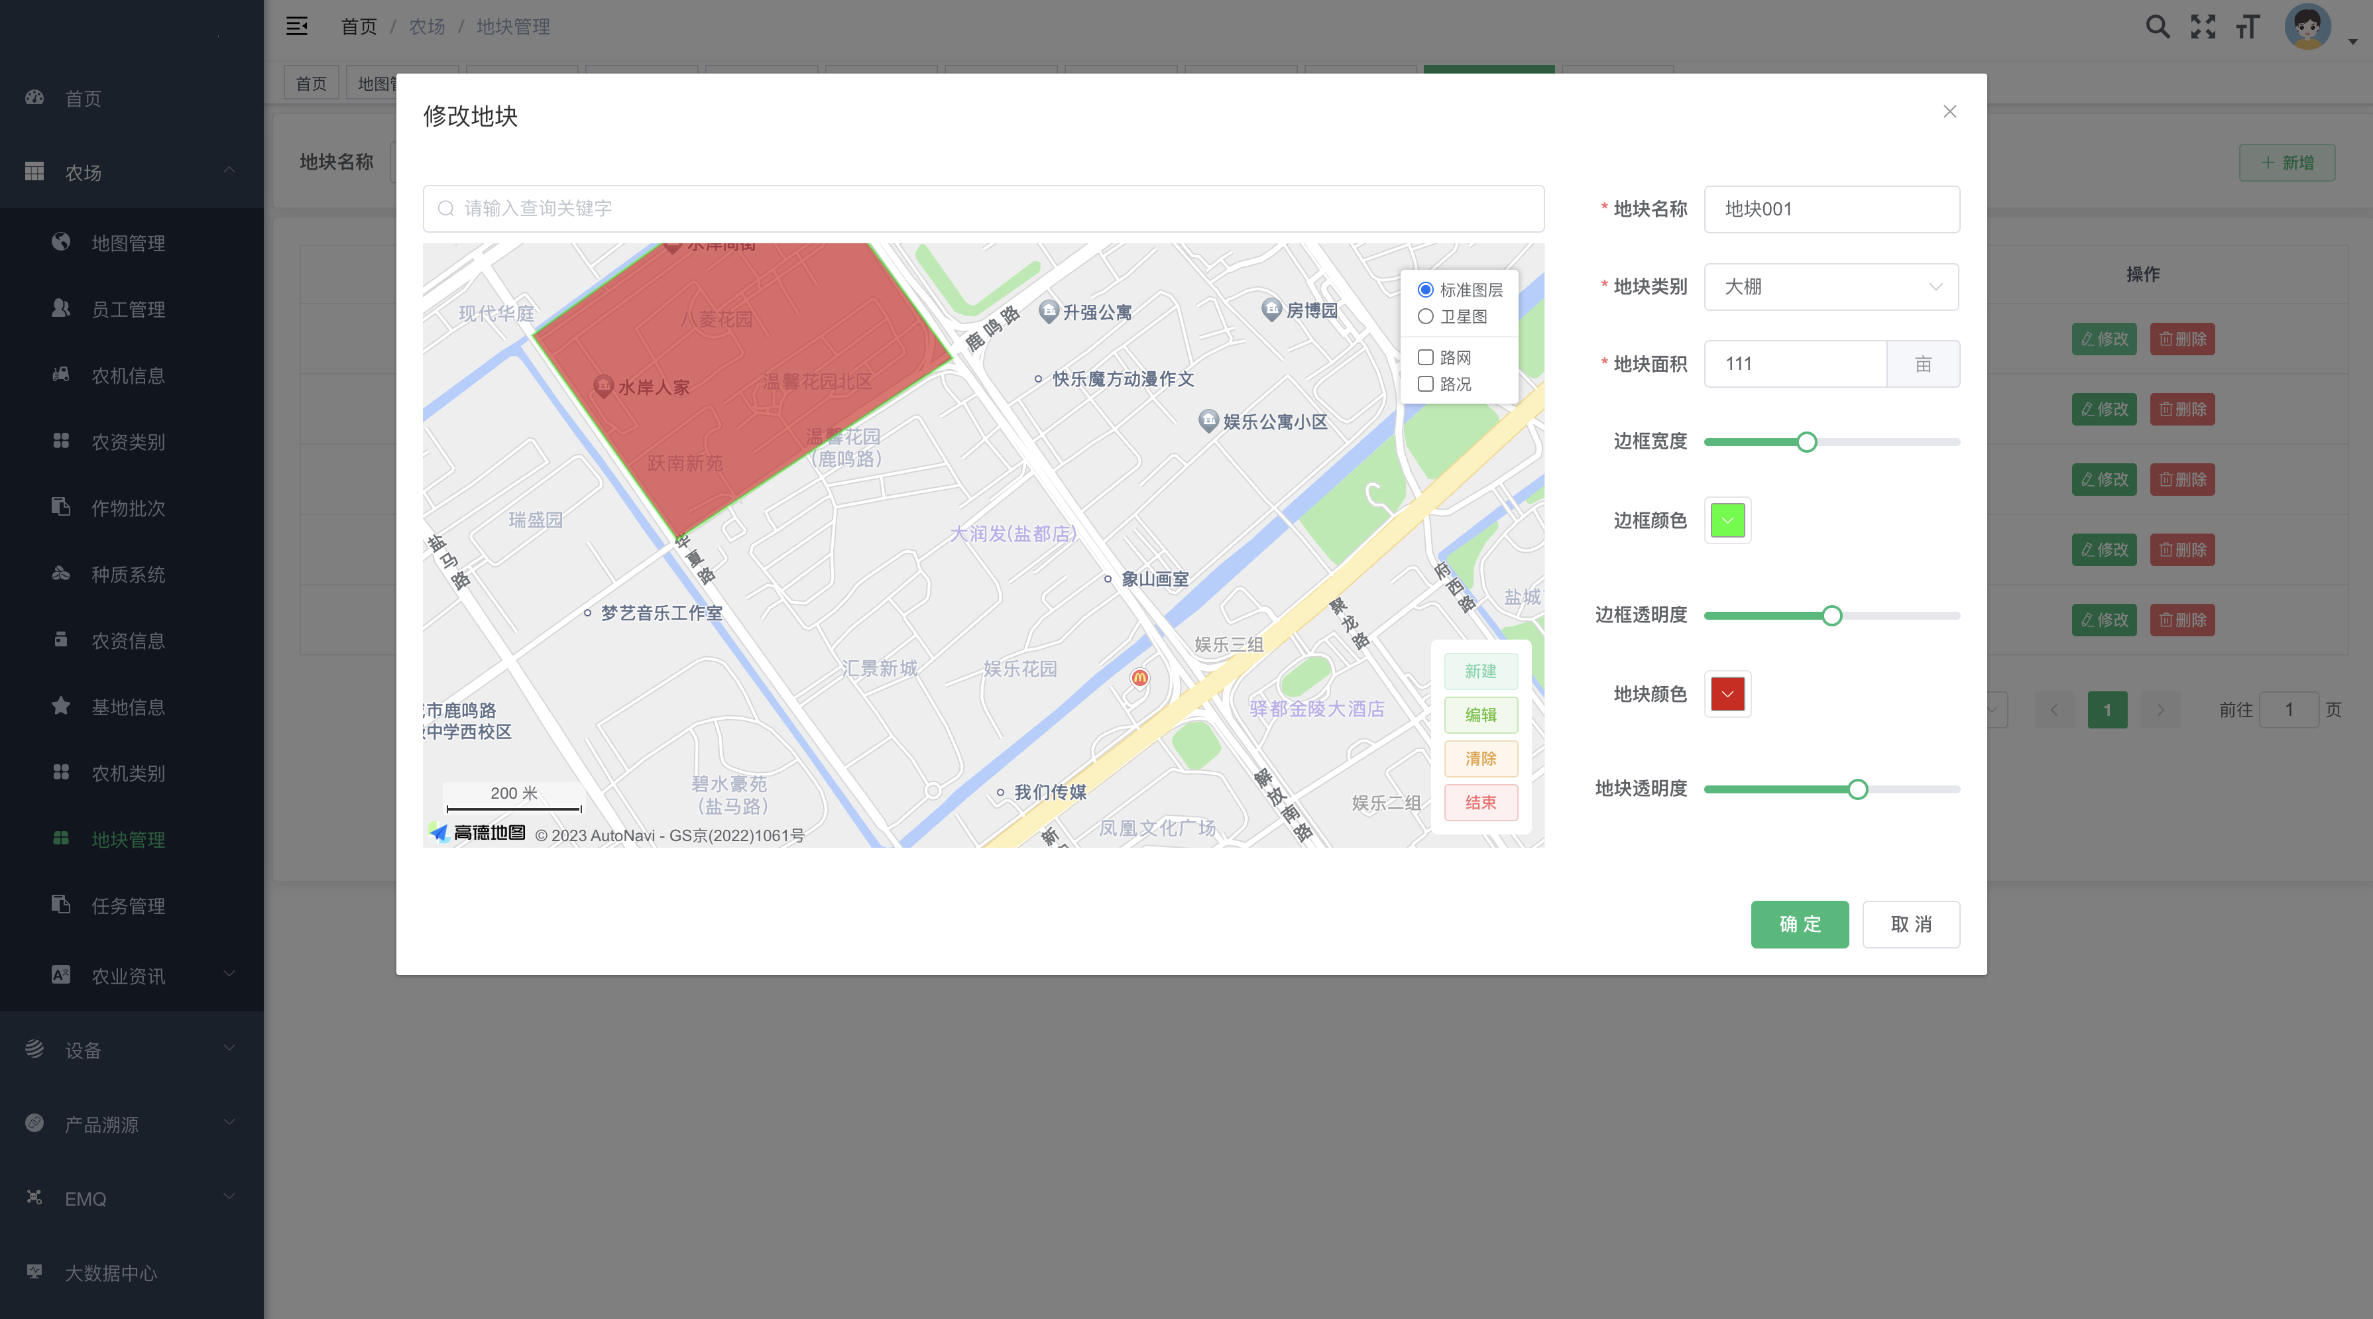Viewport: 2373px width, 1319px height.
Task: Open the font size setting icon
Action: pos(2248,27)
